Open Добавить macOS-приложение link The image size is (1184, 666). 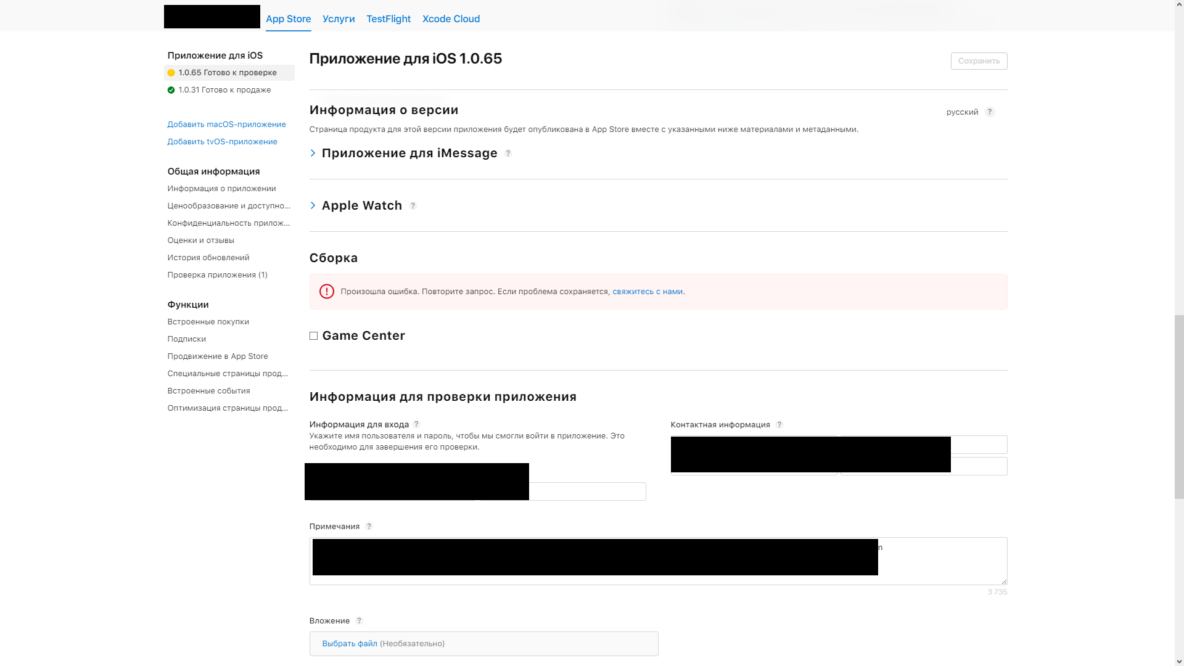click(226, 125)
